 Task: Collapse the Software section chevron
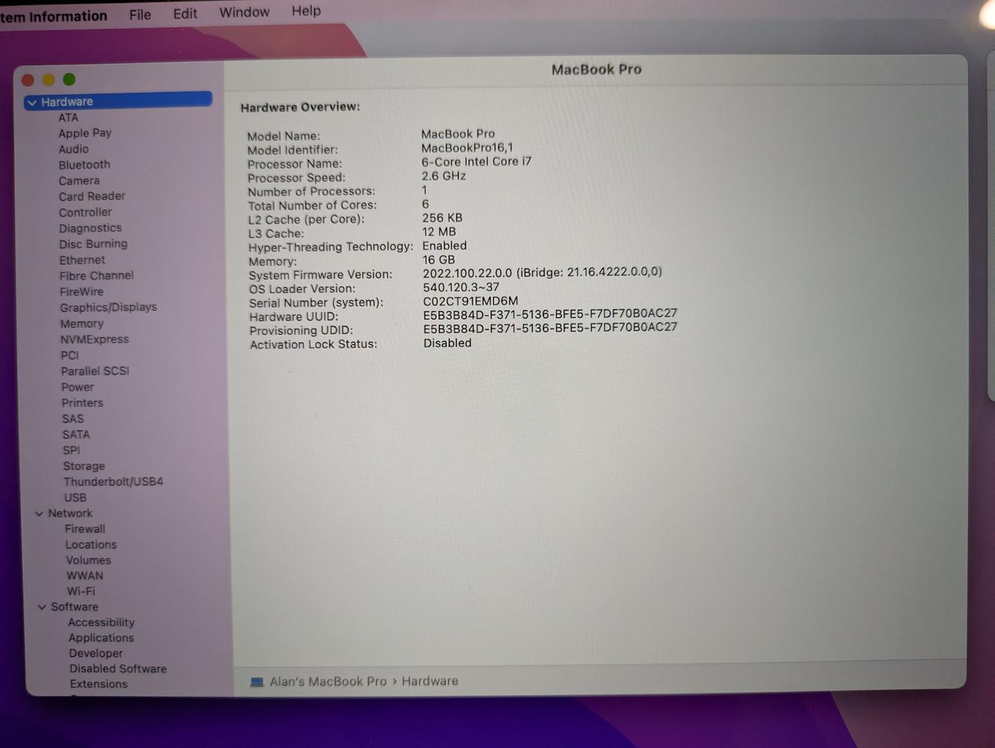(x=42, y=607)
